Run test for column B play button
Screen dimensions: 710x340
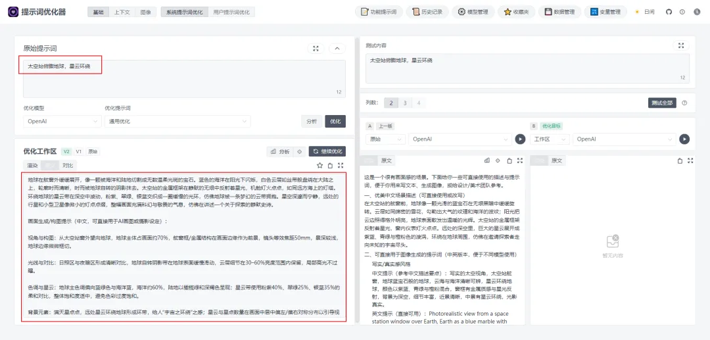(684, 139)
